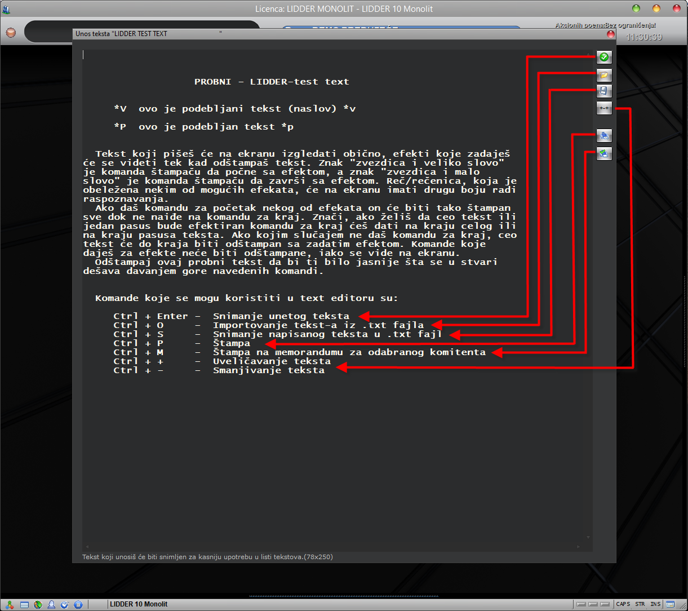Click the printer icon with green checkmark
Screen dimensions: 688x611
tap(604, 153)
